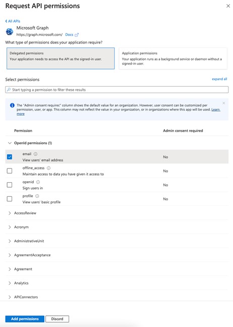
Task: Click the blue information icon in banner
Action: 12,105
